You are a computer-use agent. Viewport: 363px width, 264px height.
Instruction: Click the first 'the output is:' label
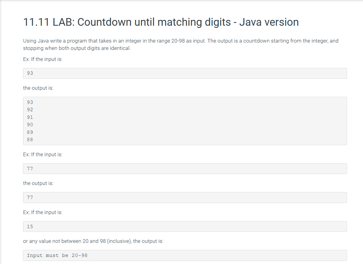pos(38,88)
